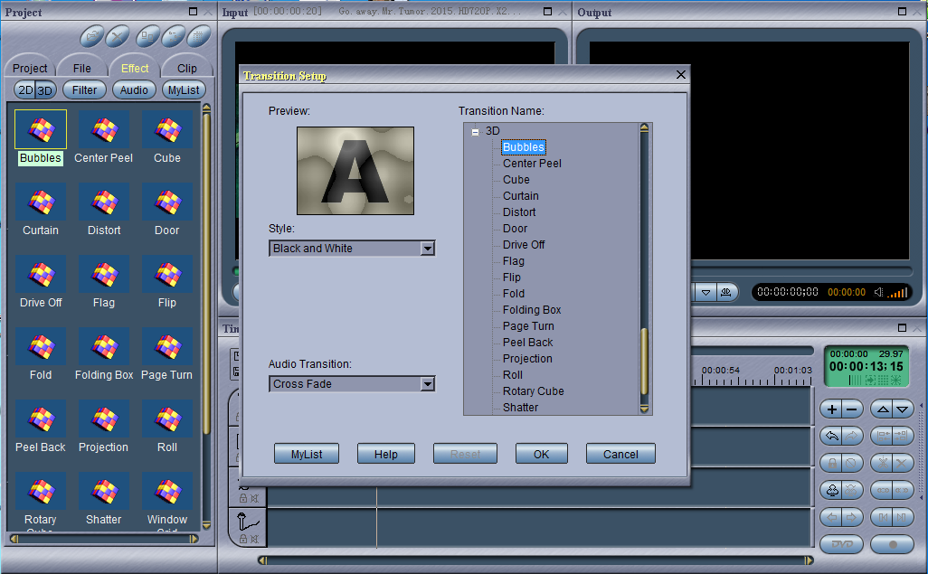Select the Cube effect thumbnail

point(166,130)
